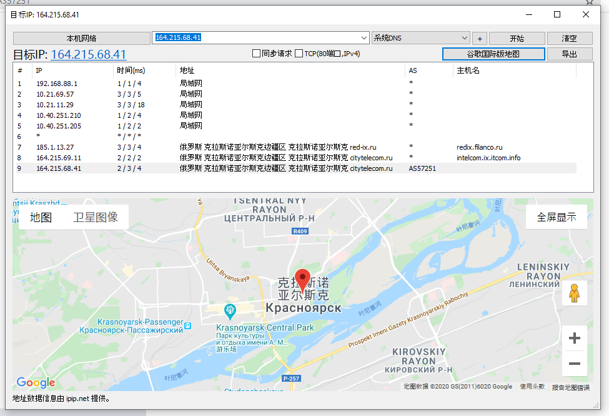The height and width of the screenshot is (416, 609).
Task: Click the plus add DNS button
Action: pyautogui.click(x=480, y=39)
